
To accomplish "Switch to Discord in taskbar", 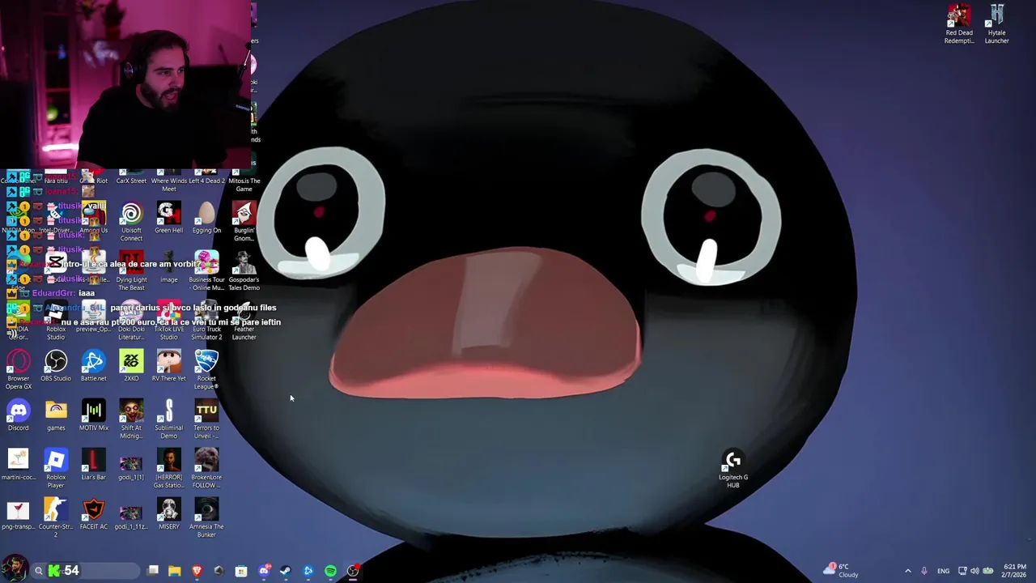I will (x=264, y=571).
